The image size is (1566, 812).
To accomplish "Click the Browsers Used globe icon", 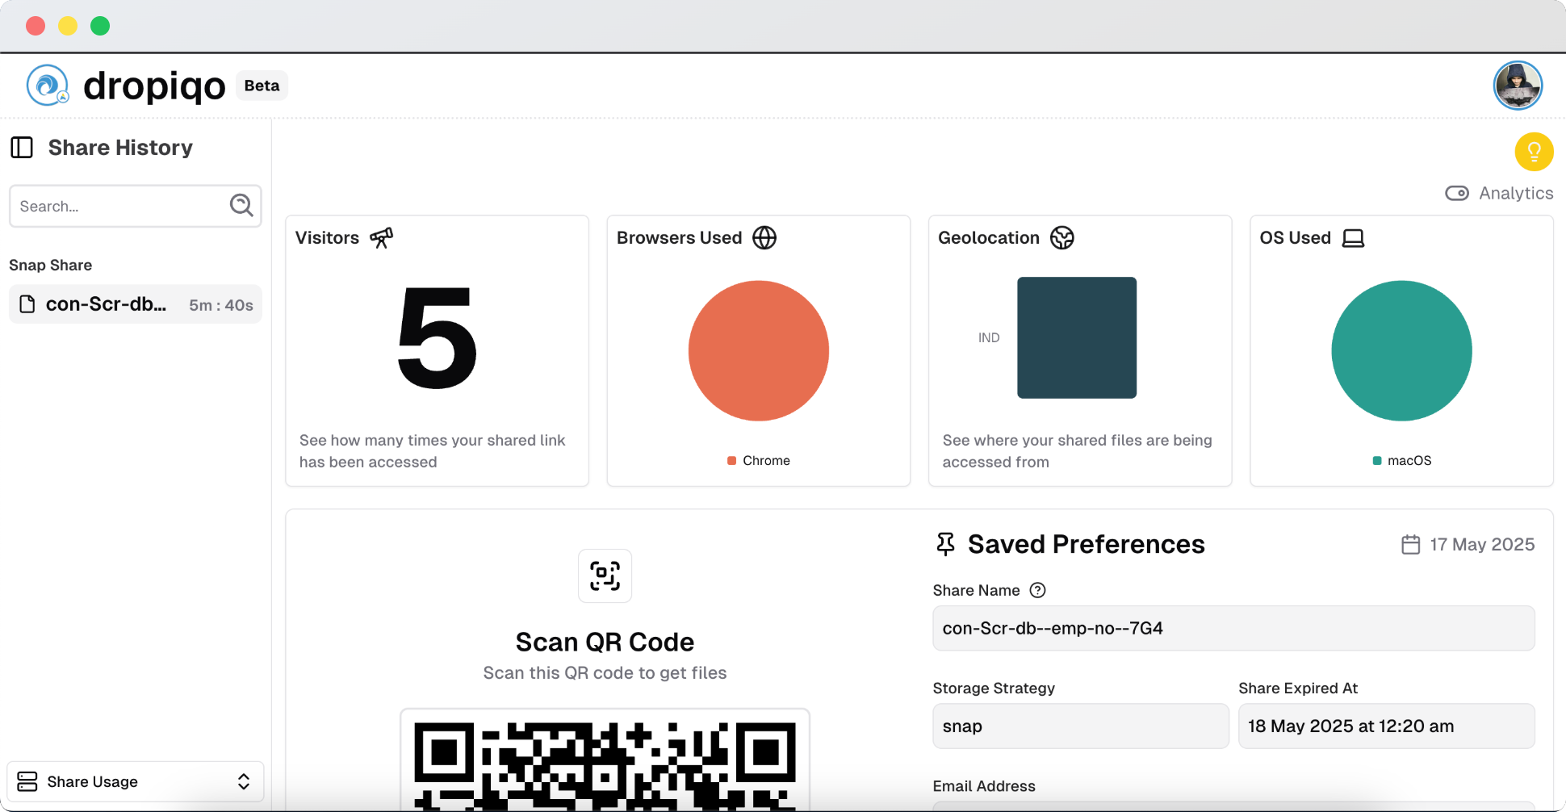I will click(764, 238).
